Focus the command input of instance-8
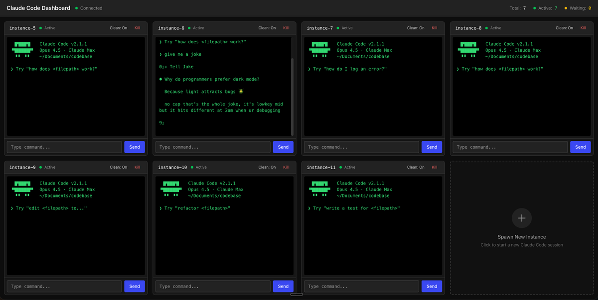Screen dimensions: 598x300 click(x=510, y=147)
